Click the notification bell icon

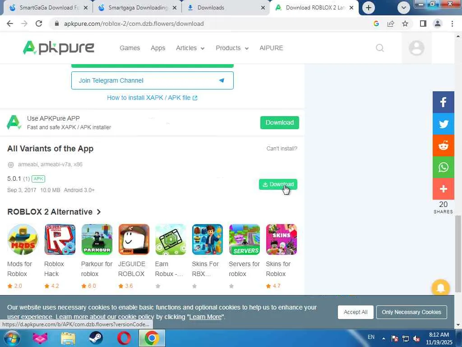pyautogui.click(x=440, y=288)
